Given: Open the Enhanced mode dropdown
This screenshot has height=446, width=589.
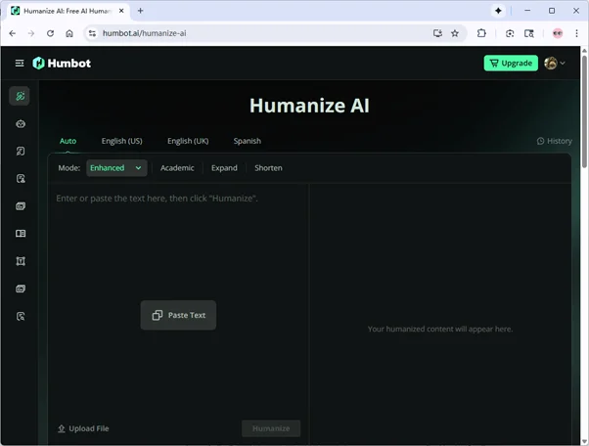Looking at the screenshot, I should tap(116, 167).
